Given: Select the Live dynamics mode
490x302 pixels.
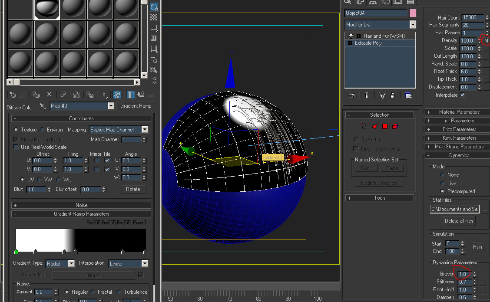Looking at the screenshot, I should point(443,183).
